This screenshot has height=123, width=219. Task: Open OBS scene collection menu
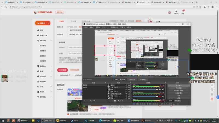(x=115, y=27)
